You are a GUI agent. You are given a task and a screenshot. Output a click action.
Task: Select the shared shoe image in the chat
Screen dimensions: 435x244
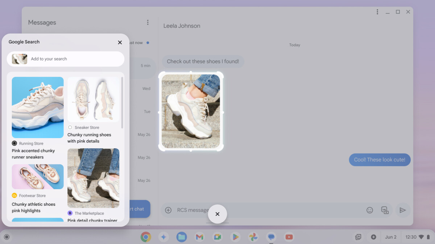(x=191, y=112)
